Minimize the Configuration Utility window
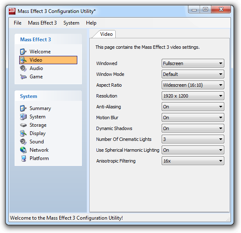This screenshot has height=233, width=241. [x=194, y=10]
